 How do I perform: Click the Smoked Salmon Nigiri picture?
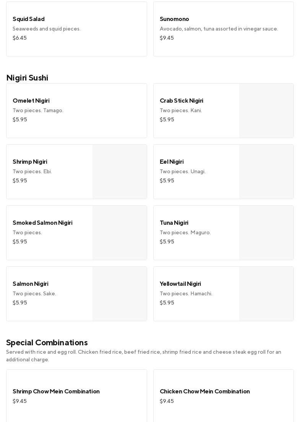(120, 233)
